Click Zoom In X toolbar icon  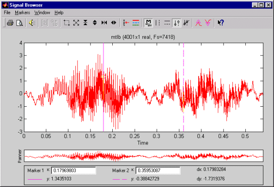coord(104,23)
